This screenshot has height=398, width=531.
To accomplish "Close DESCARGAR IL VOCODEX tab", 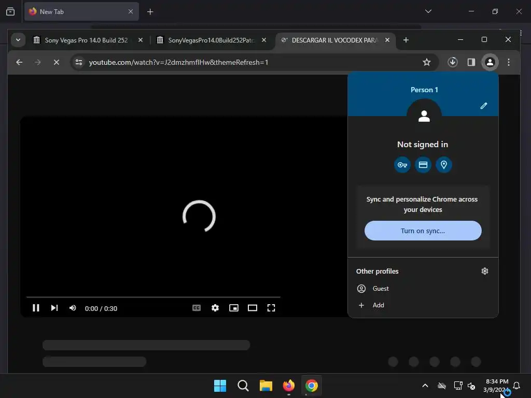I will pos(387,40).
